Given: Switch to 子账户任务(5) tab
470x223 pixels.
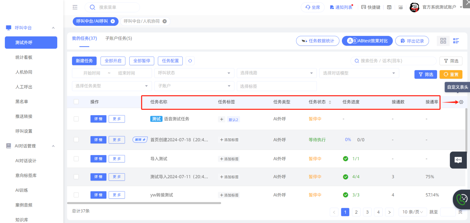Looking at the screenshot, I should [x=119, y=38].
